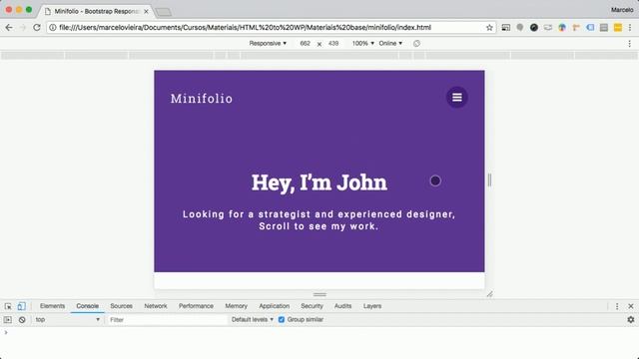Switch to the Network tab

pos(156,306)
